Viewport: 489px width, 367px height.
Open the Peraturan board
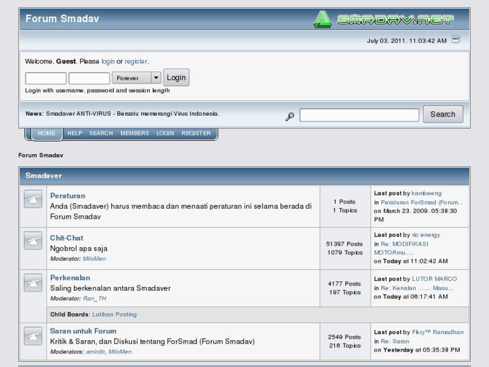(68, 196)
